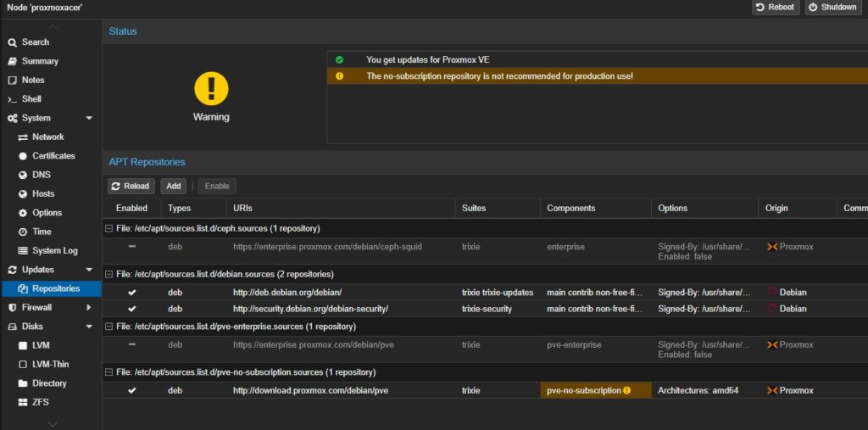Click the green check status icon

pyautogui.click(x=339, y=59)
